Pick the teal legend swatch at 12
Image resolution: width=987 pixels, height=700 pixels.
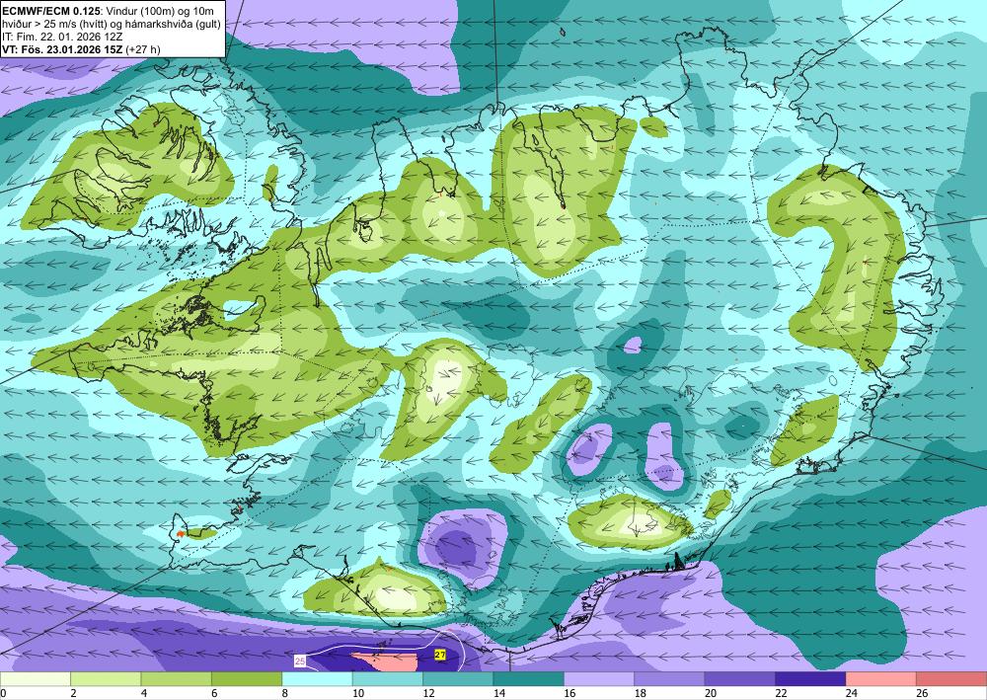pyautogui.click(x=458, y=679)
